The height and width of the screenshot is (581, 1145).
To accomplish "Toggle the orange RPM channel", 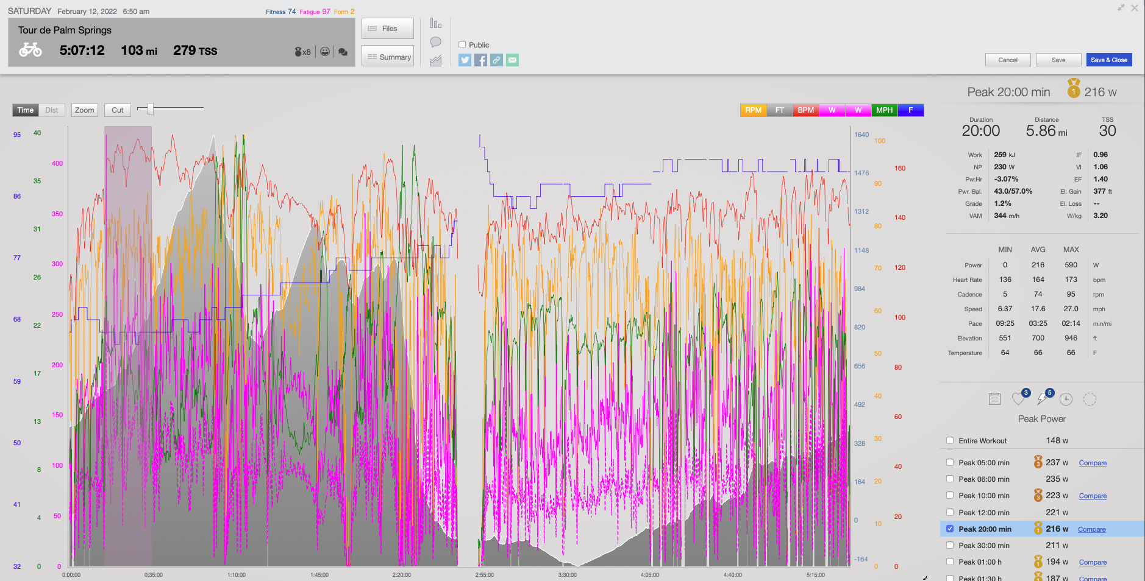I will tap(753, 110).
